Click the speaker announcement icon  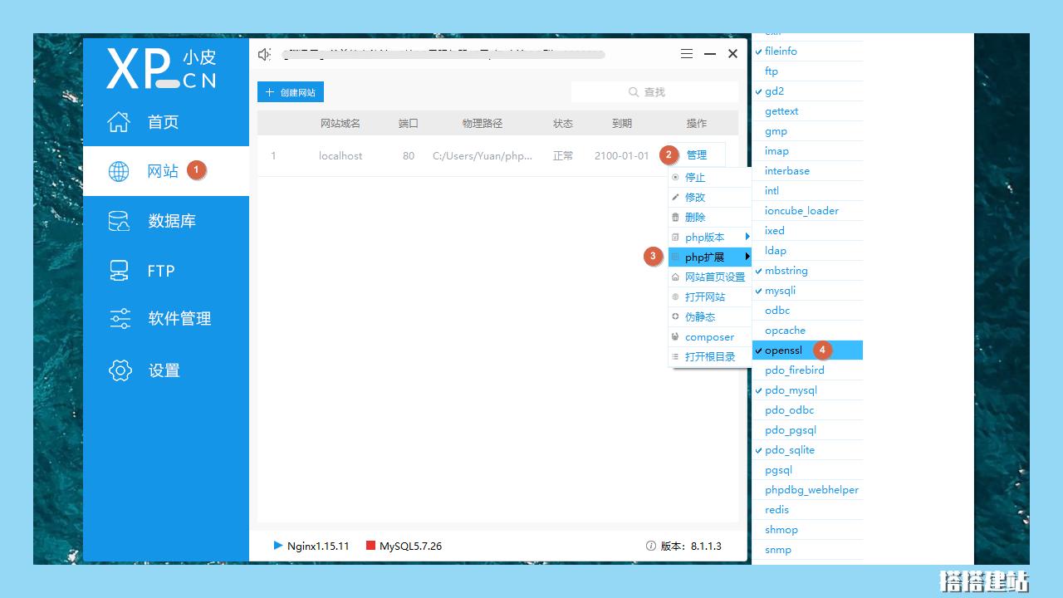(264, 54)
